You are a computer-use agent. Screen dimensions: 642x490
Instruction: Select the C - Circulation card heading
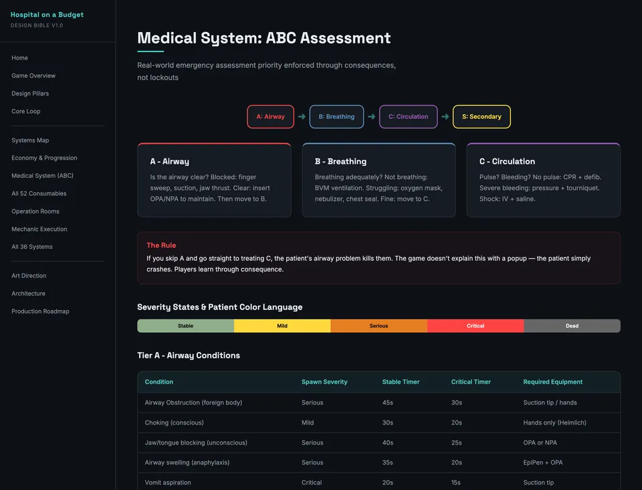click(508, 161)
